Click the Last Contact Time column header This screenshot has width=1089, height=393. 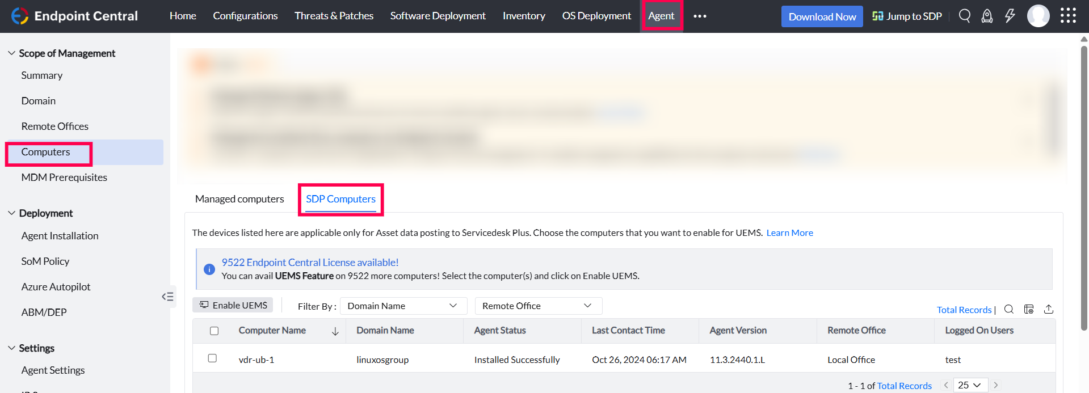point(628,331)
